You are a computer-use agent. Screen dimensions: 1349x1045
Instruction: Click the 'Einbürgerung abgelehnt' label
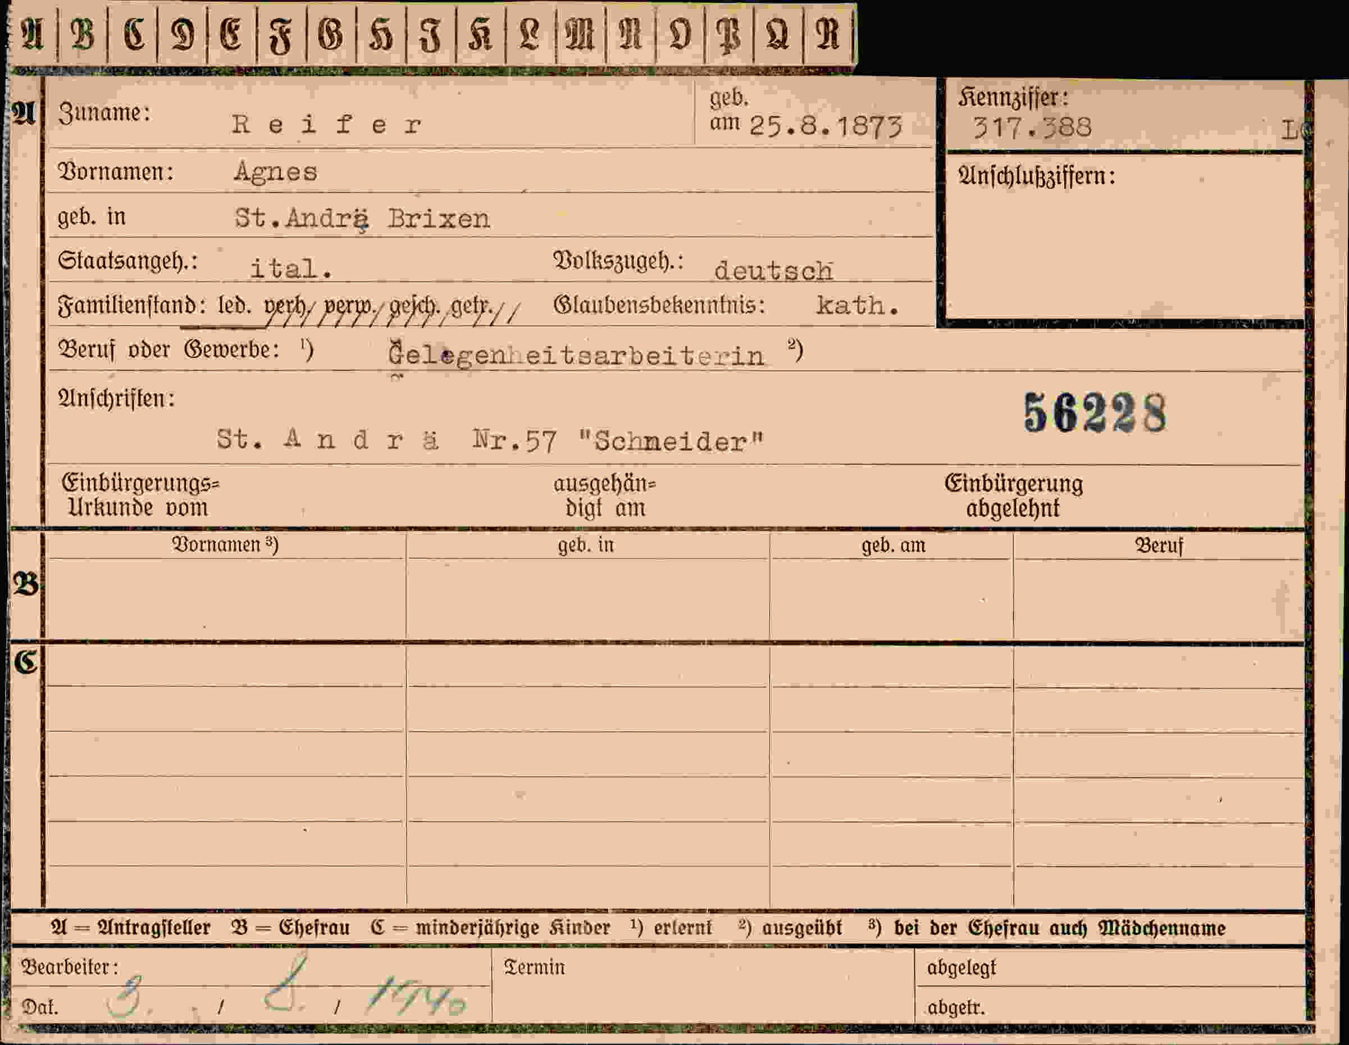tap(1014, 496)
